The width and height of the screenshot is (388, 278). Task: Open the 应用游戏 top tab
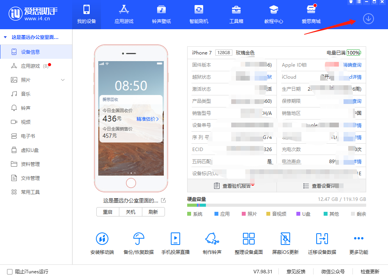pyautogui.click(x=124, y=14)
